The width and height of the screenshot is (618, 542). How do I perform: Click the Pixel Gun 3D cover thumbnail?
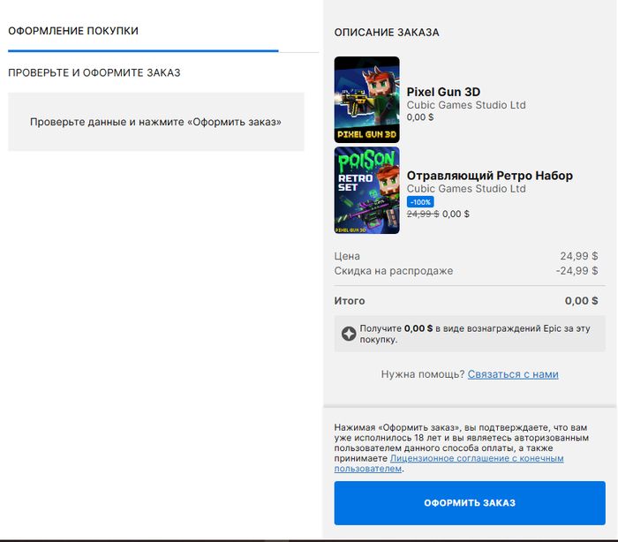click(366, 100)
